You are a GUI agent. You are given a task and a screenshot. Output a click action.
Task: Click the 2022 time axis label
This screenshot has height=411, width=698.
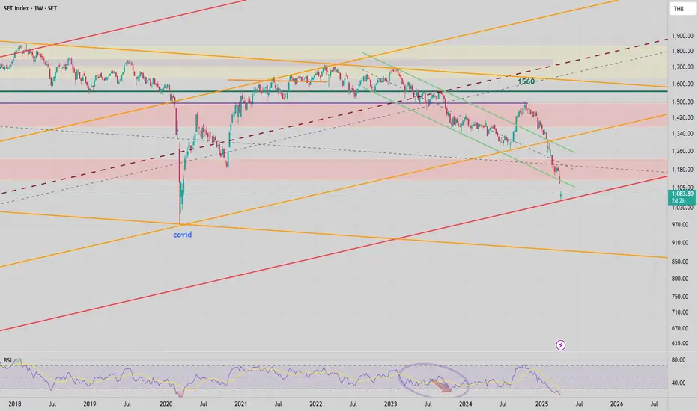[x=315, y=404]
